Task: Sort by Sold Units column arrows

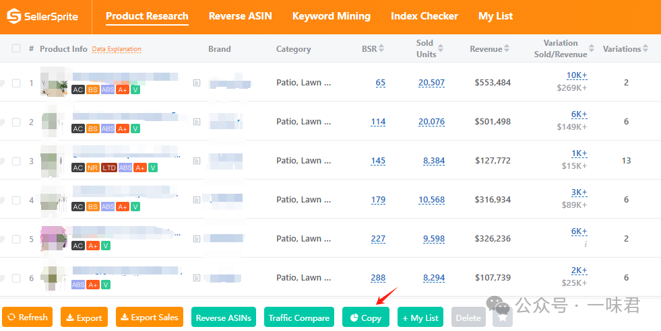Action: pos(441,48)
